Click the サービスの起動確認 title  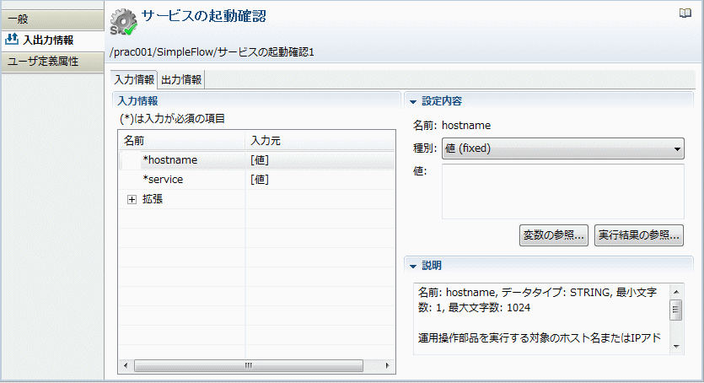coord(204,16)
